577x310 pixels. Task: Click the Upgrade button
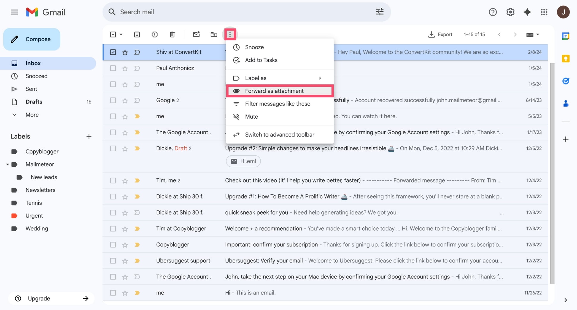[x=51, y=298]
